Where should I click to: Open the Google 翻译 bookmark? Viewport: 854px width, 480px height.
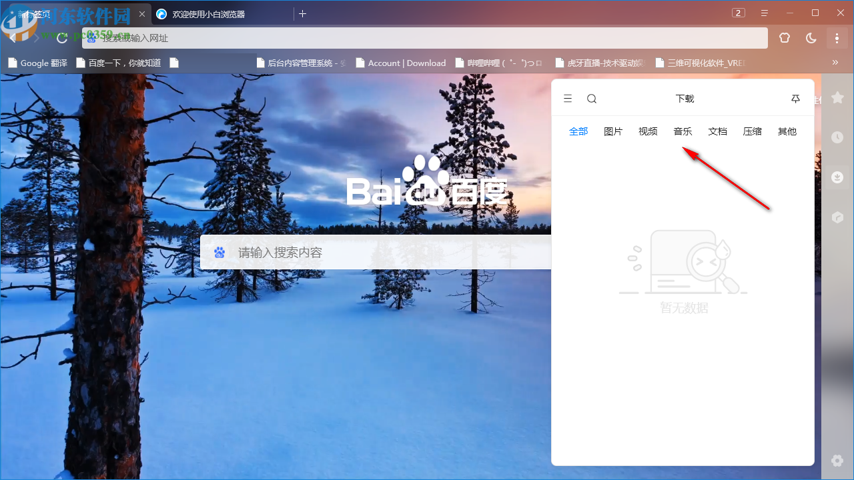37,63
